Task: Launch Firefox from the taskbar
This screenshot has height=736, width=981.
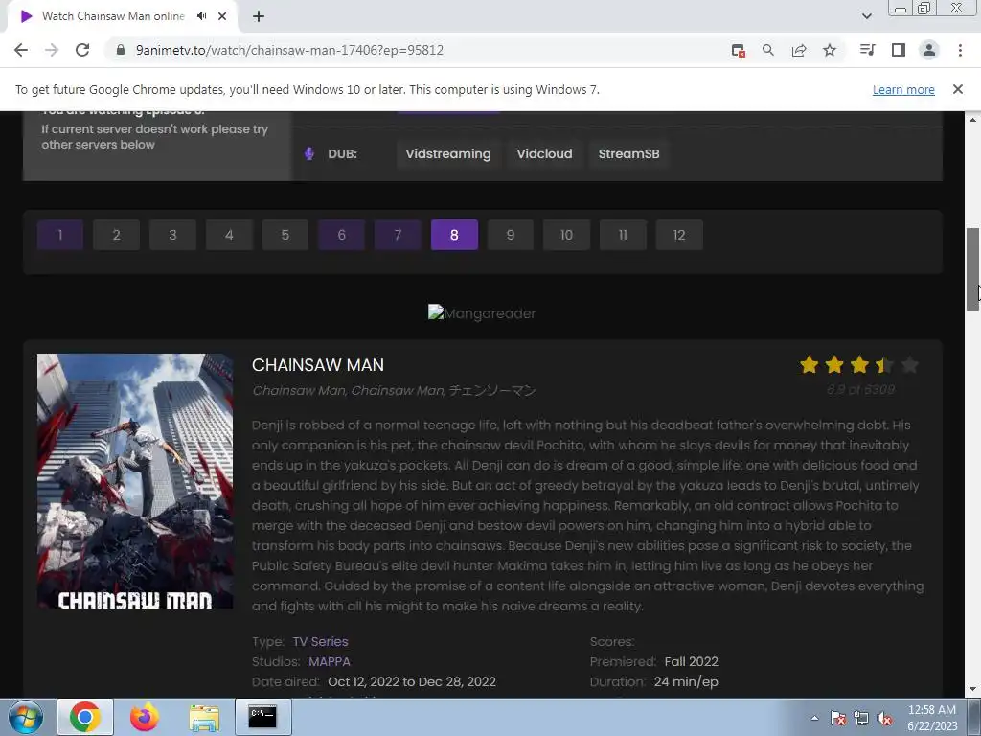Action: pos(144,717)
